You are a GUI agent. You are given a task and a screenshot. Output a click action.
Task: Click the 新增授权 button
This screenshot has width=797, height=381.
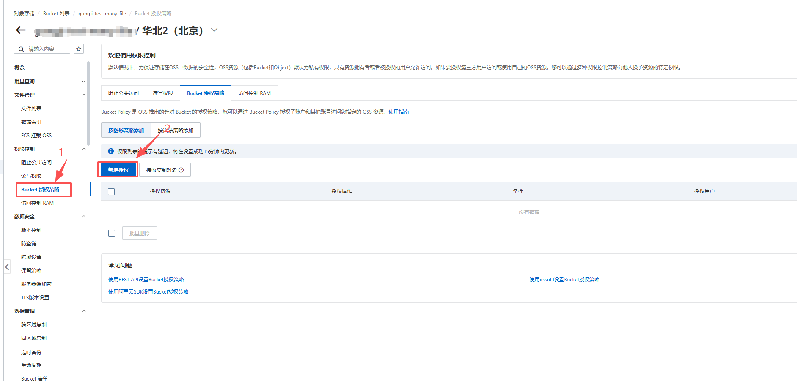point(118,170)
